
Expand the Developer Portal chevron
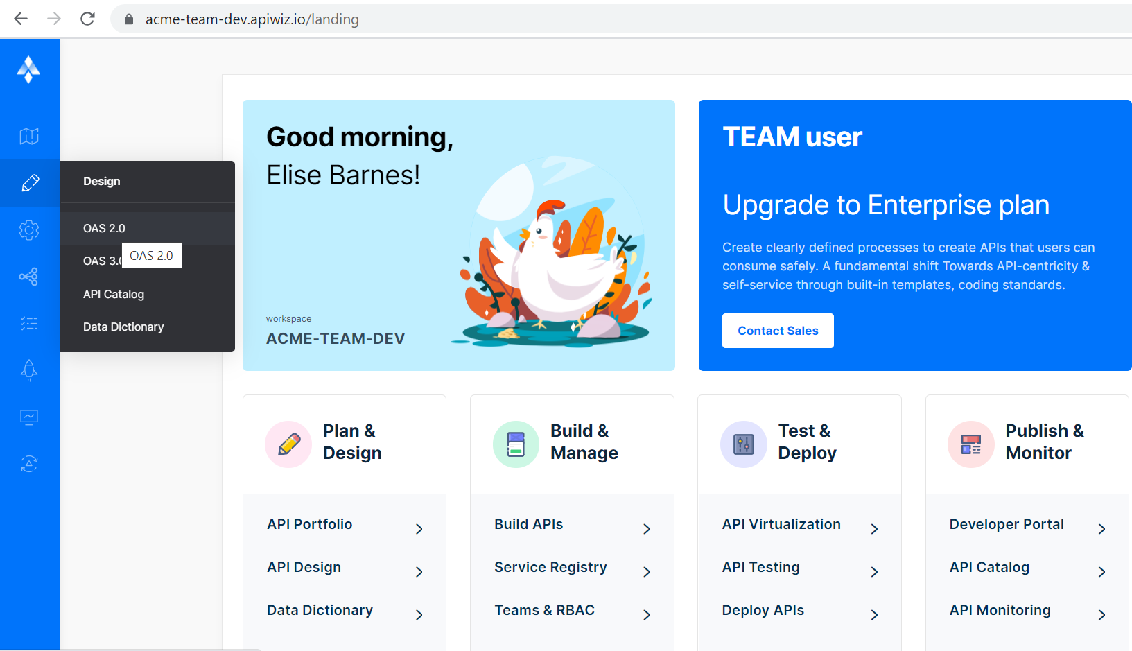(x=1102, y=528)
